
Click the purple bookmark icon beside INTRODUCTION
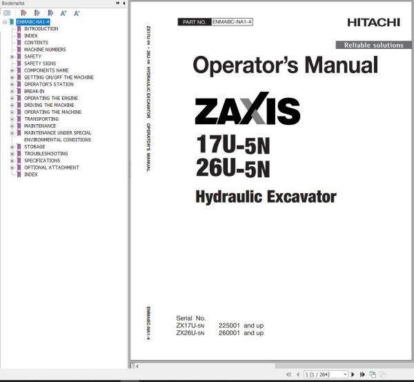click(x=19, y=29)
